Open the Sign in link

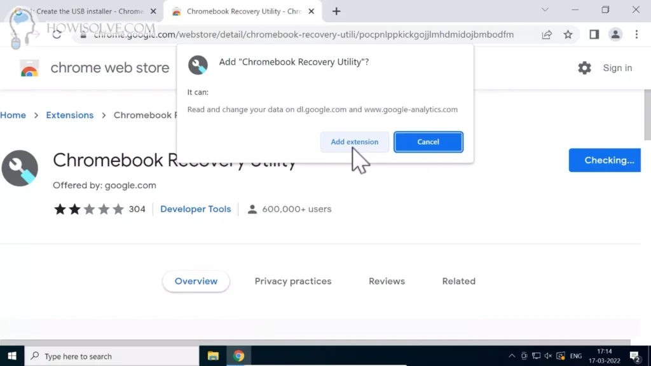pyautogui.click(x=617, y=67)
